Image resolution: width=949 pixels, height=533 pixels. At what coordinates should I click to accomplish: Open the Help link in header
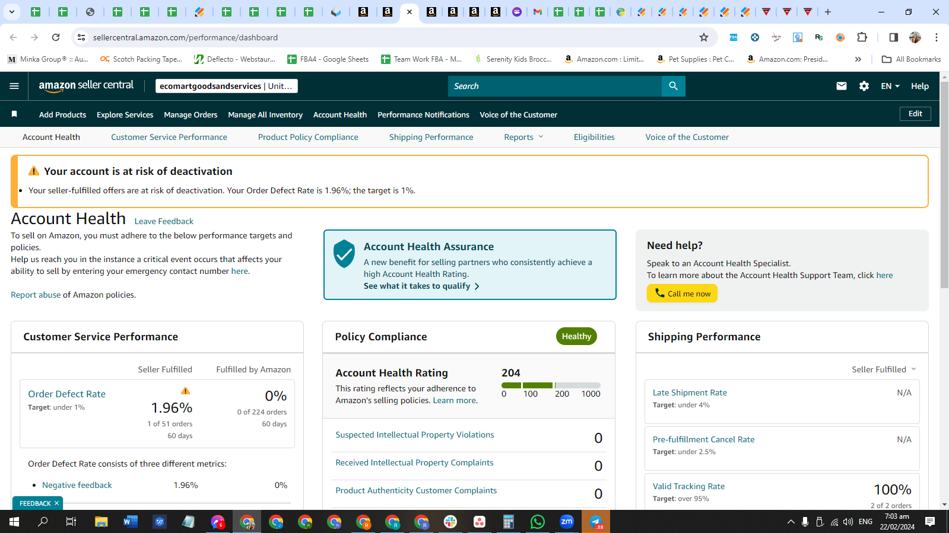(920, 86)
